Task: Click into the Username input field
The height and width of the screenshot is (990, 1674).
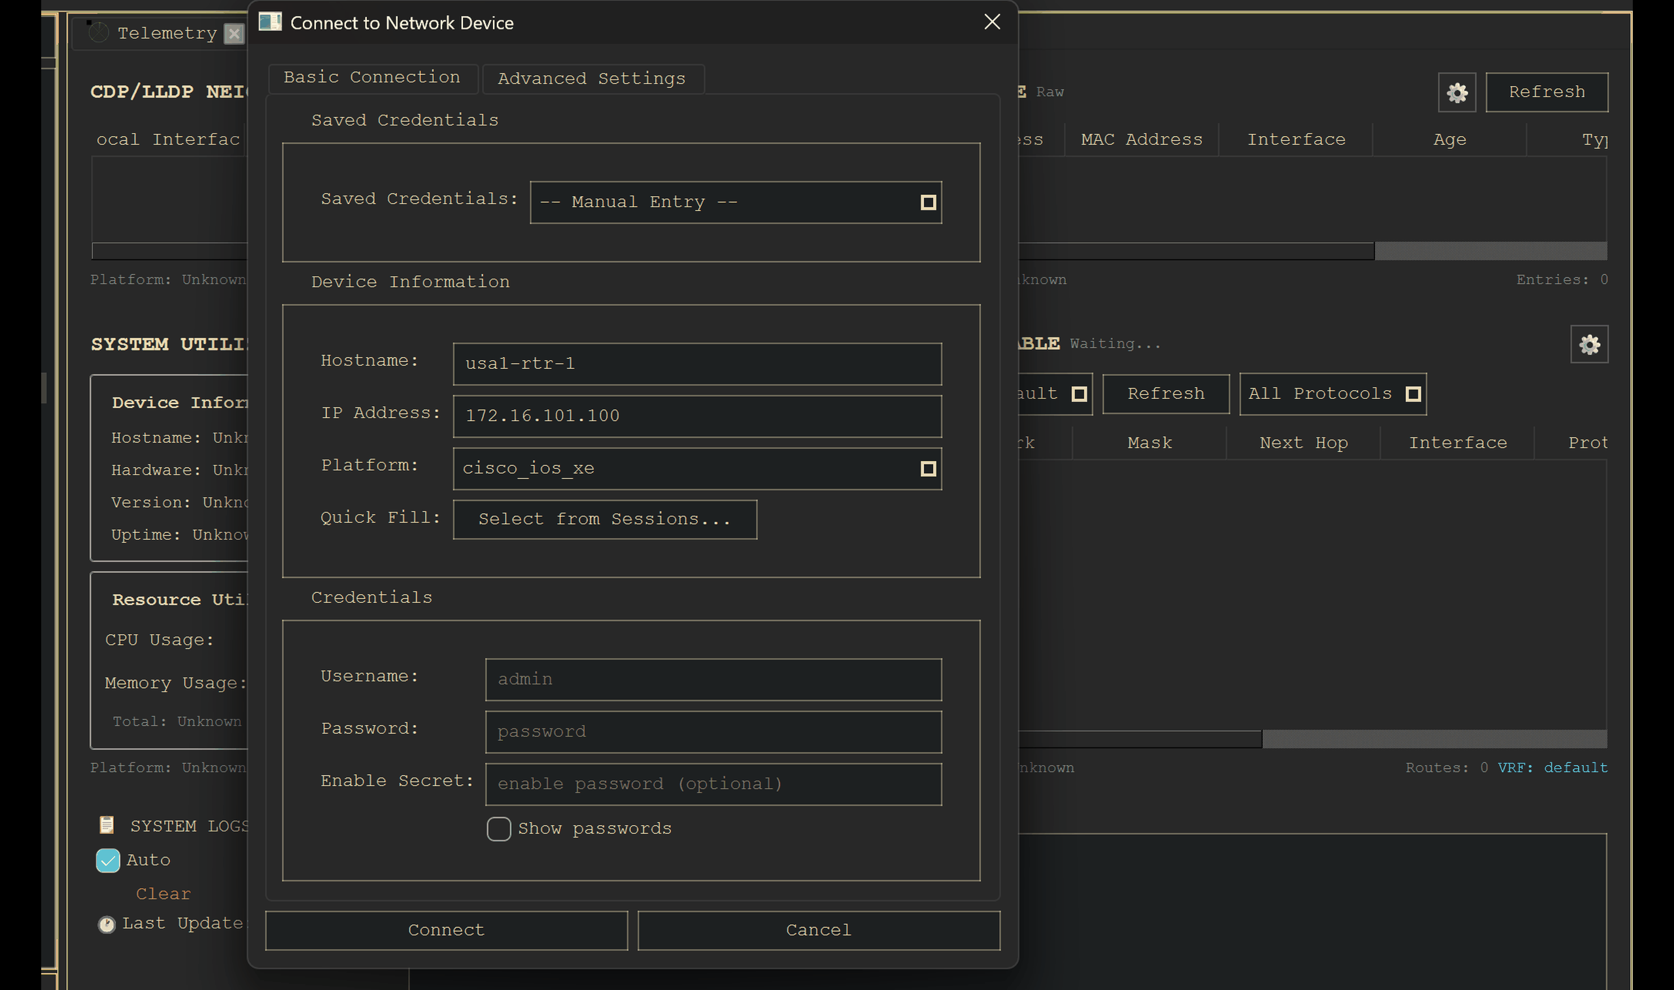Action: pos(713,679)
